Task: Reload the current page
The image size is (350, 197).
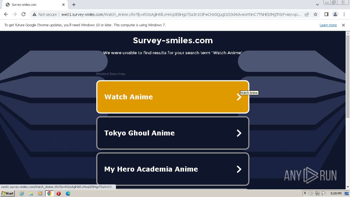Action: click(24, 14)
